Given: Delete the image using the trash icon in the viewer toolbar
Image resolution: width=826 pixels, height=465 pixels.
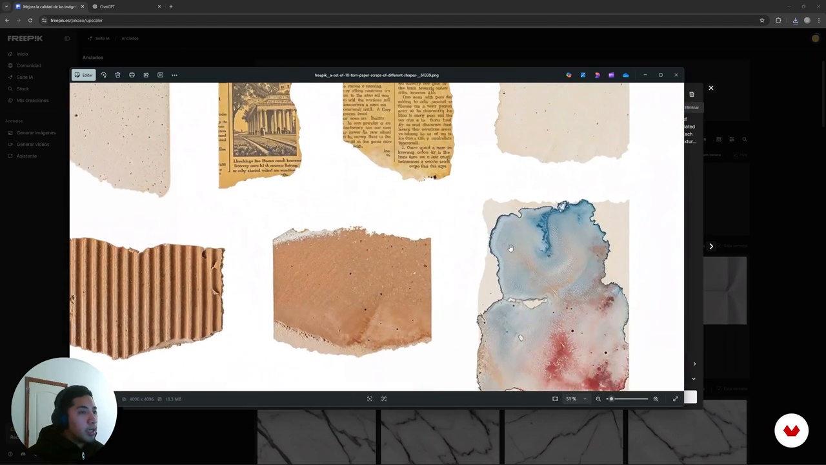Looking at the screenshot, I should [117, 75].
